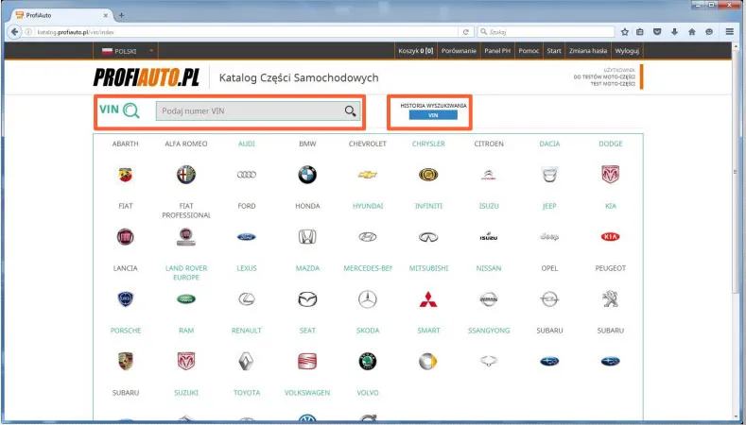
Task: Choose the Mercedes-Benz star logo
Action: coord(368,299)
